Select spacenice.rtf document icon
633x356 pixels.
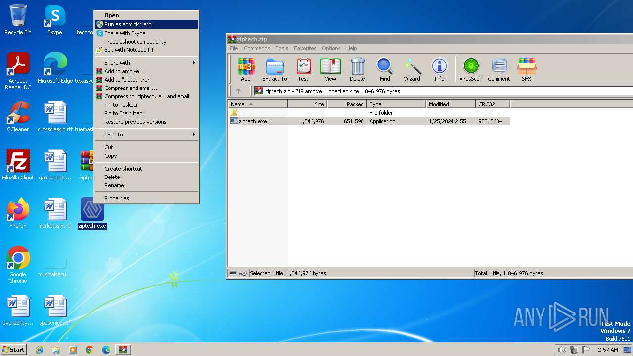pos(55,311)
